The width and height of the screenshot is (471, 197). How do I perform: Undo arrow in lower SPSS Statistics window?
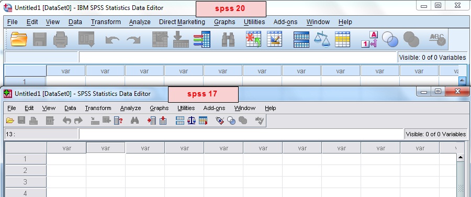66,121
